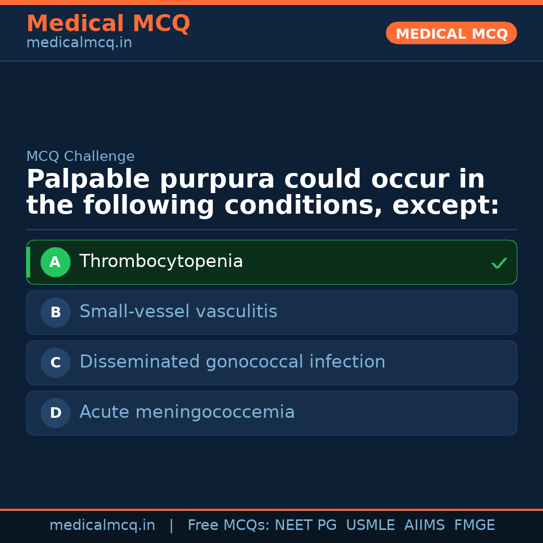This screenshot has width=543, height=543.
Task: Click the MCQ Challenge label
Action: point(80,156)
